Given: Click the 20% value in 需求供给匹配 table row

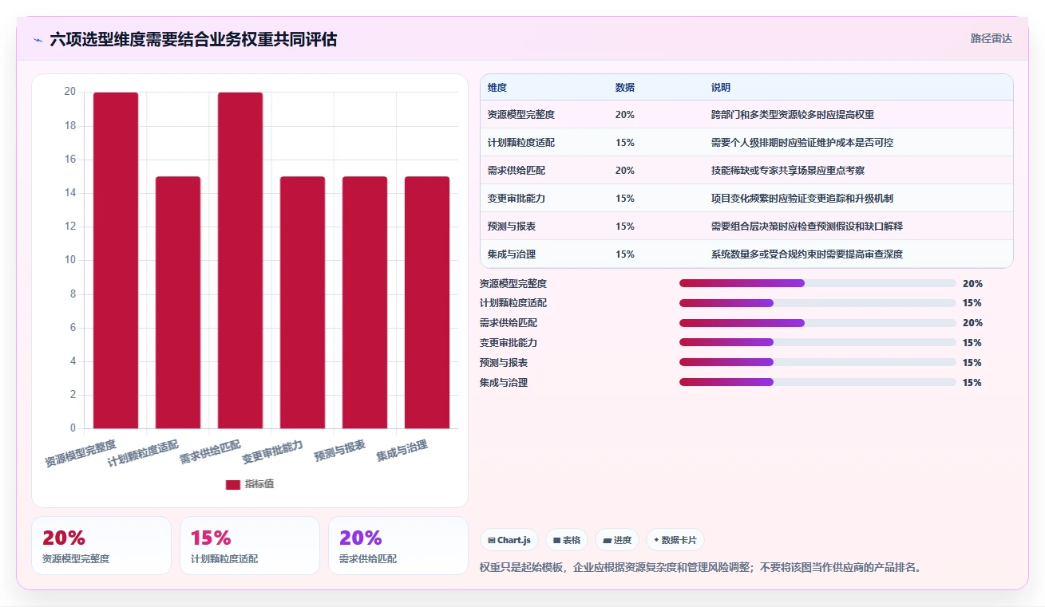Looking at the screenshot, I should (x=625, y=171).
